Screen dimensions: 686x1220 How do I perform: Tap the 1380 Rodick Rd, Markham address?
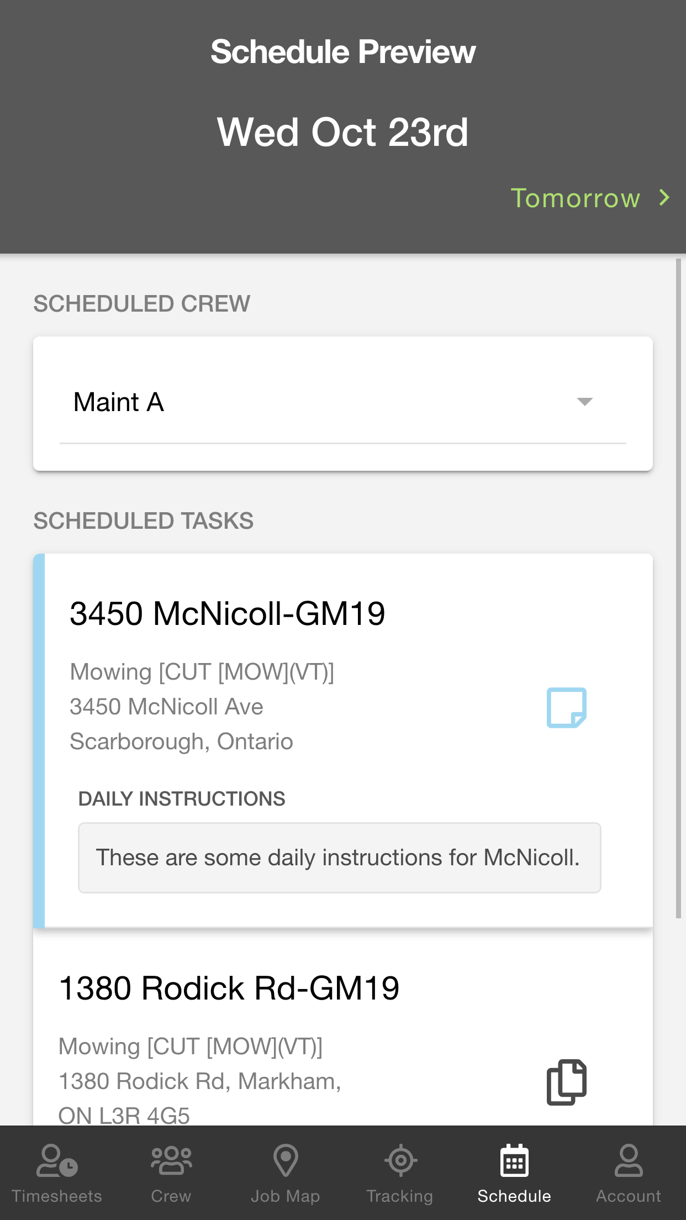(x=199, y=1081)
